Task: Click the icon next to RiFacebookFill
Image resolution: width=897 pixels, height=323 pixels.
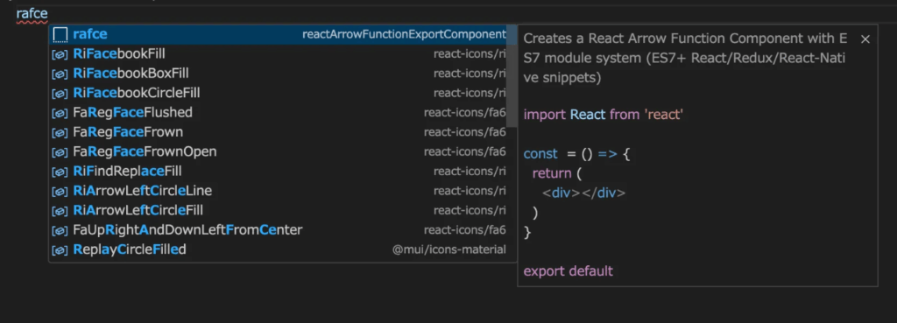Action: click(x=60, y=54)
